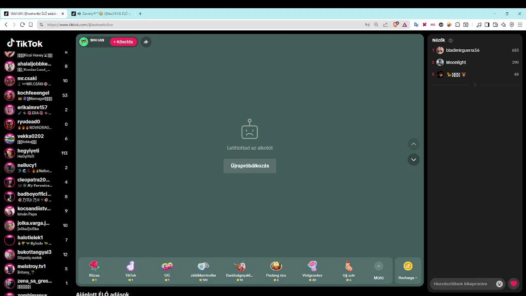Open erikaimre157 live channel
The width and height of the screenshot is (526, 296).
(x=36, y=110)
